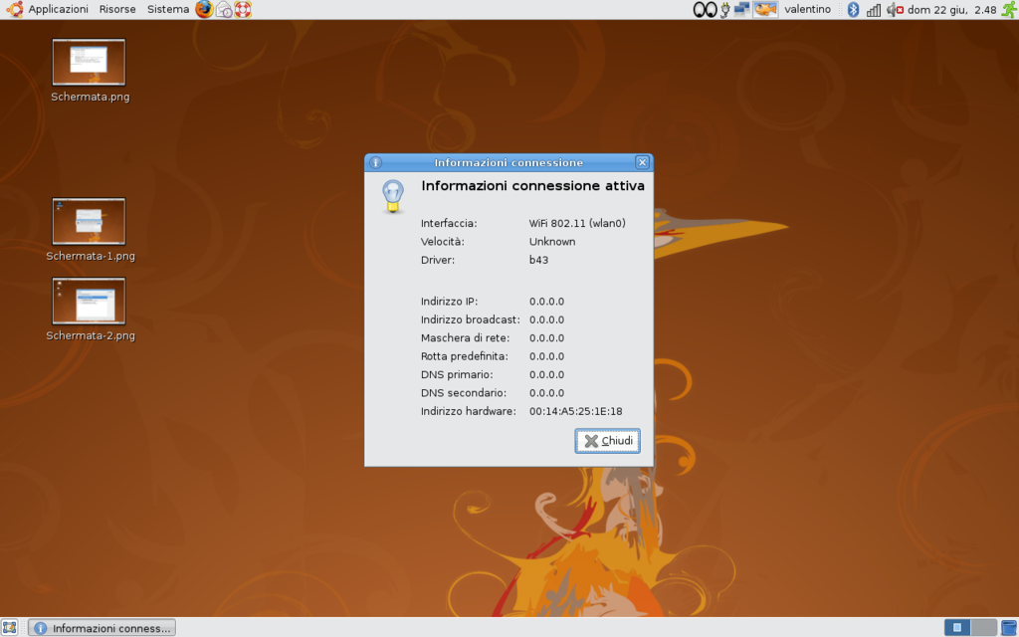Screen dimensions: 1019x637
Task: Open the Help lifebuoy icon
Action: [243, 10]
